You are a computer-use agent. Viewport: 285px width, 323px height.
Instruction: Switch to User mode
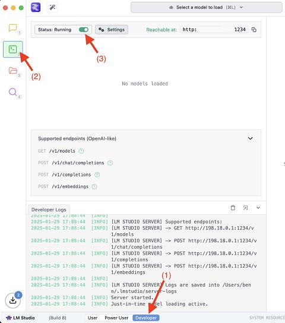tap(93, 318)
